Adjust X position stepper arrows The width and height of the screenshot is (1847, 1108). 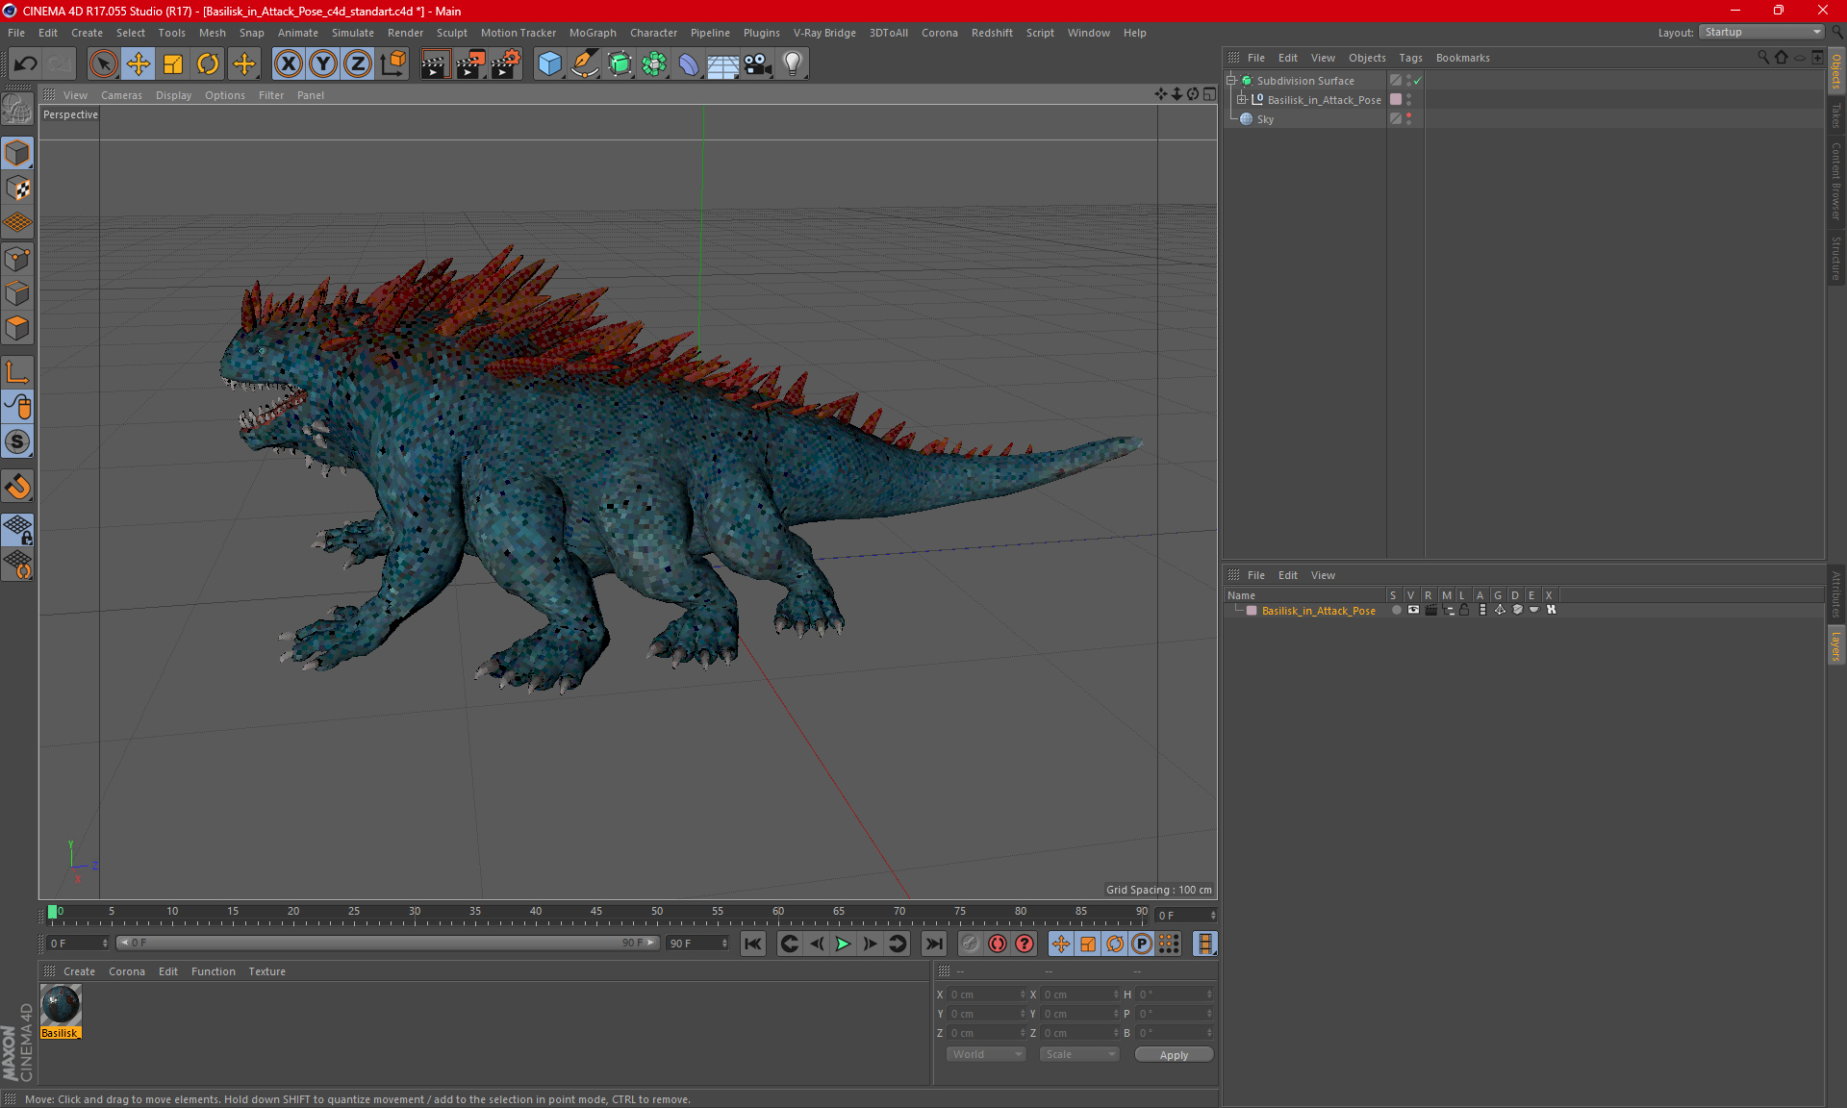1023,995
